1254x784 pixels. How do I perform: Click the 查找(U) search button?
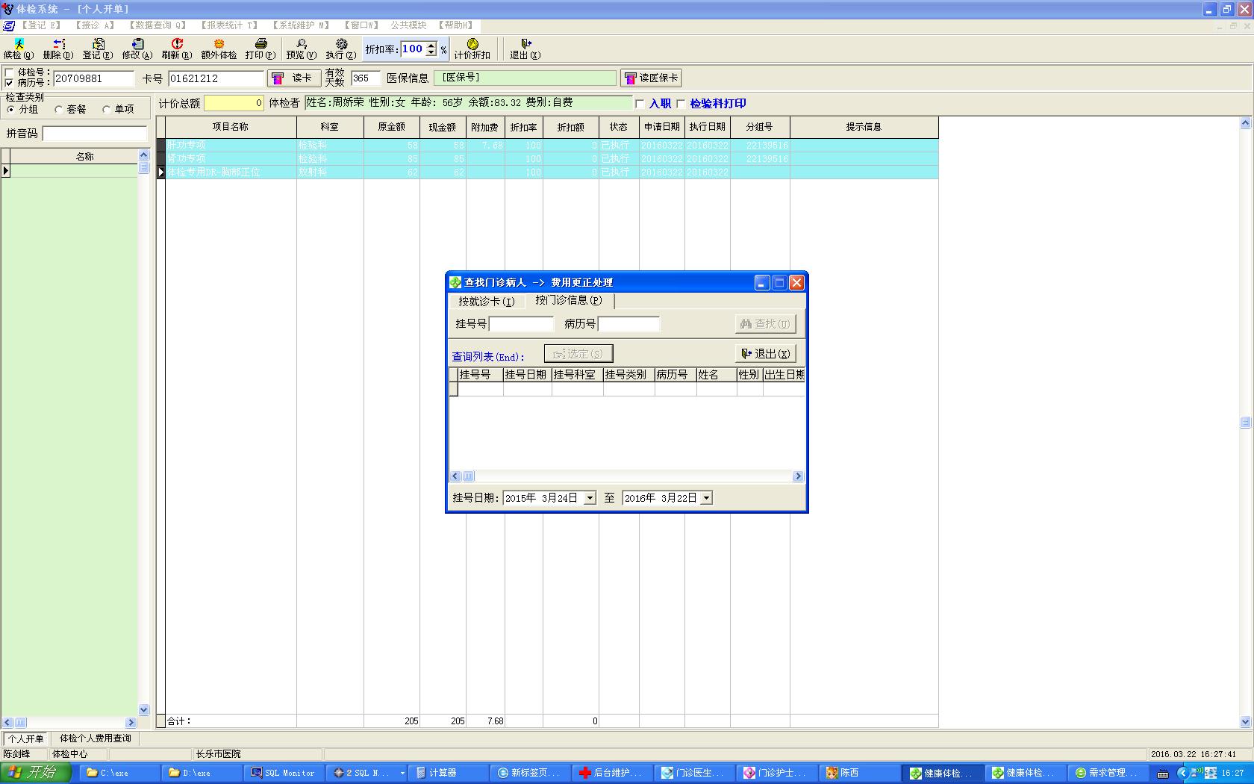tap(765, 324)
